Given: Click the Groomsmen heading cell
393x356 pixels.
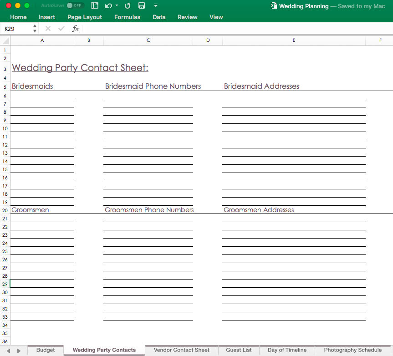Looking at the screenshot, I should point(31,210).
